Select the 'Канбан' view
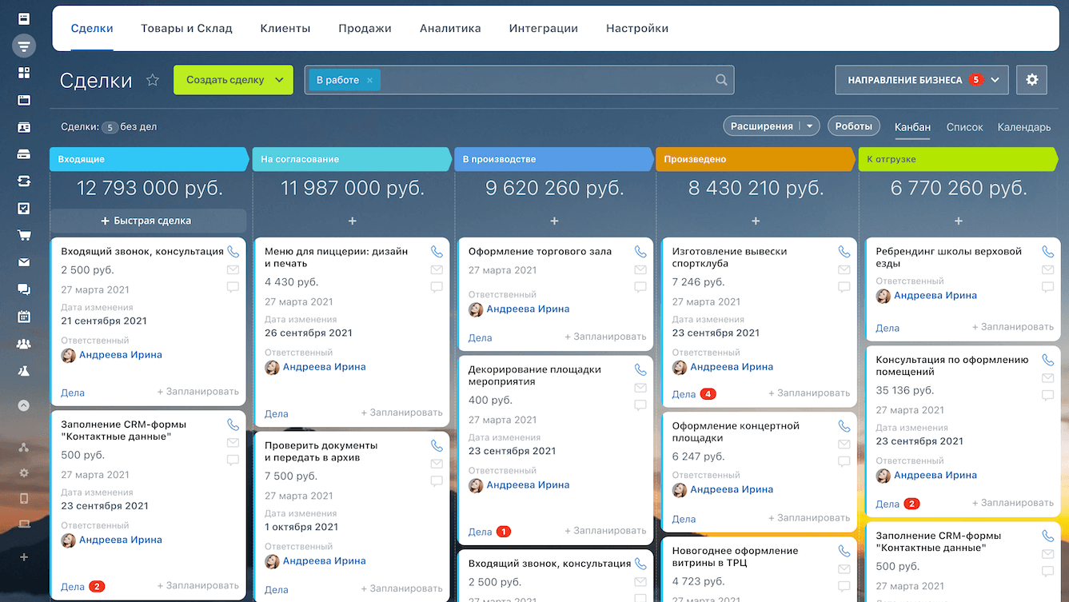The image size is (1069, 602). coord(912,127)
